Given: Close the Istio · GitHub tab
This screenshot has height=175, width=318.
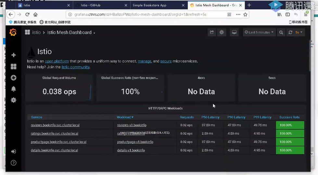Looking at the screenshot, I should pyautogui.click(x=126, y=5).
